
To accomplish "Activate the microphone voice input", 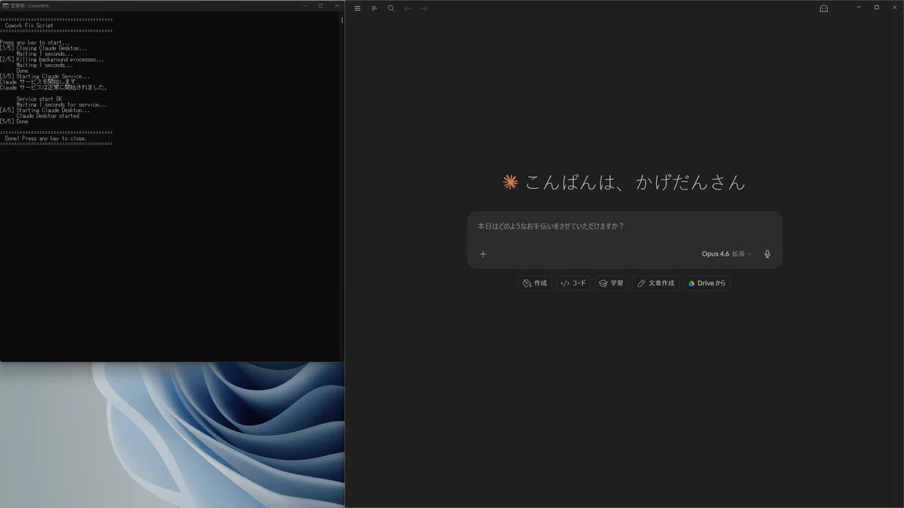I will tap(767, 254).
